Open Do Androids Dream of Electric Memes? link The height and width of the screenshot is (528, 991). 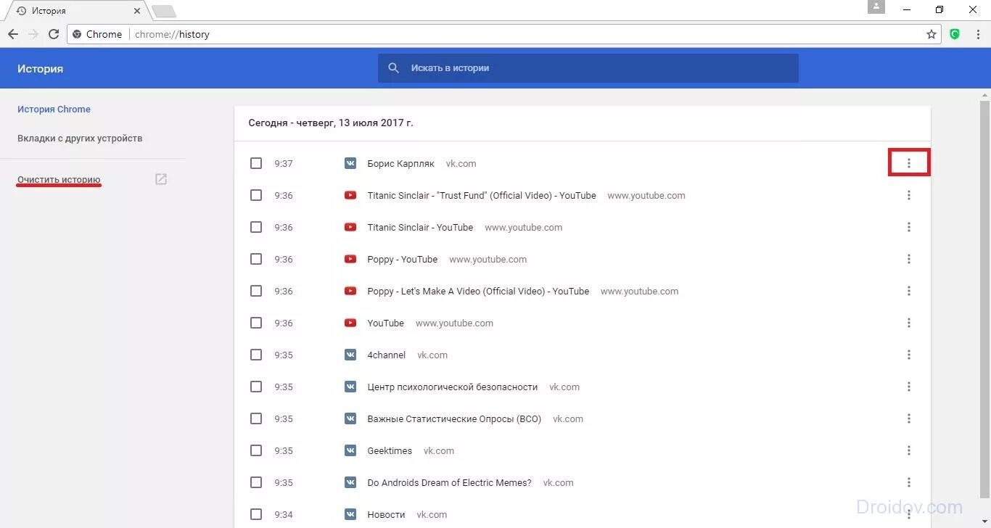[450, 483]
